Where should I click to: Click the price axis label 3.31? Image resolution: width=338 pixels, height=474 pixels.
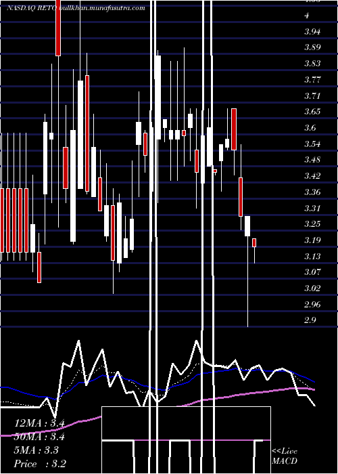click(312, 208)
